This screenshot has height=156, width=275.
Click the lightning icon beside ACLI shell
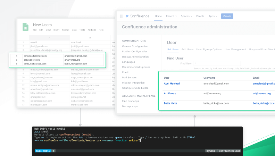coord(53,151)
